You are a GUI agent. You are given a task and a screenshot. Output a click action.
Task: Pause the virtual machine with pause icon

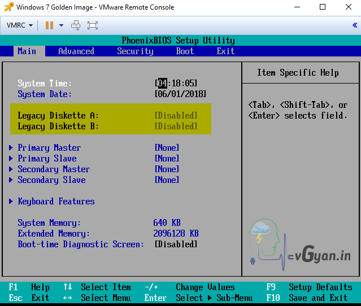click(49, 25)
